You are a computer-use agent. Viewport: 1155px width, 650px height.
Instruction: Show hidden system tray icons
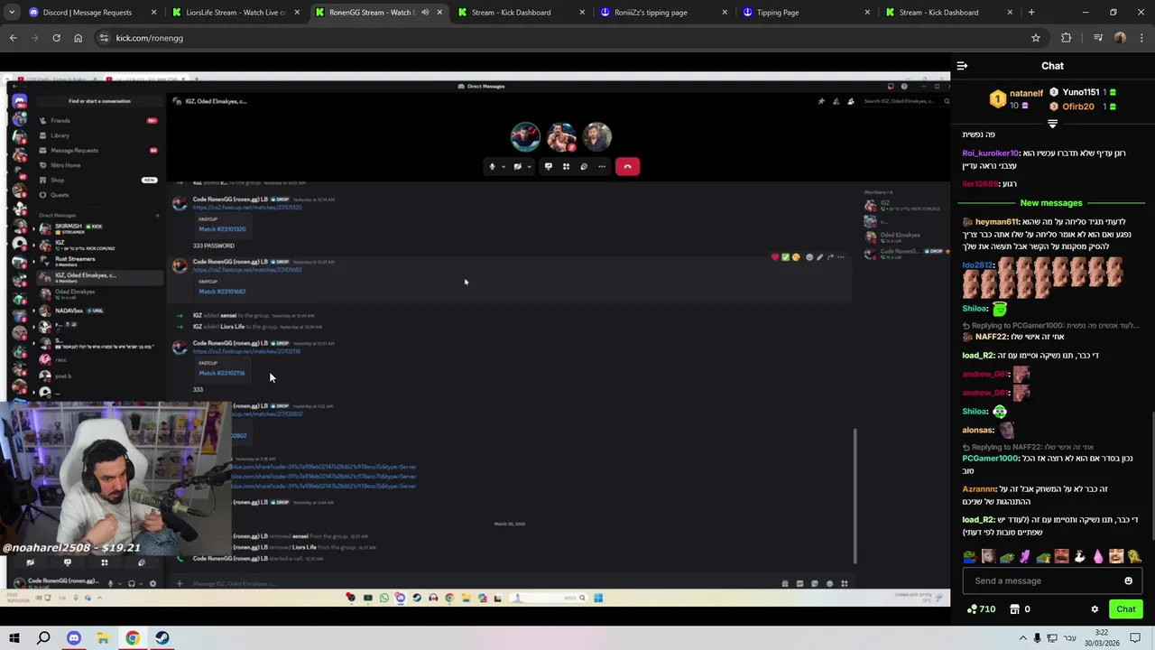point(1023,638)
